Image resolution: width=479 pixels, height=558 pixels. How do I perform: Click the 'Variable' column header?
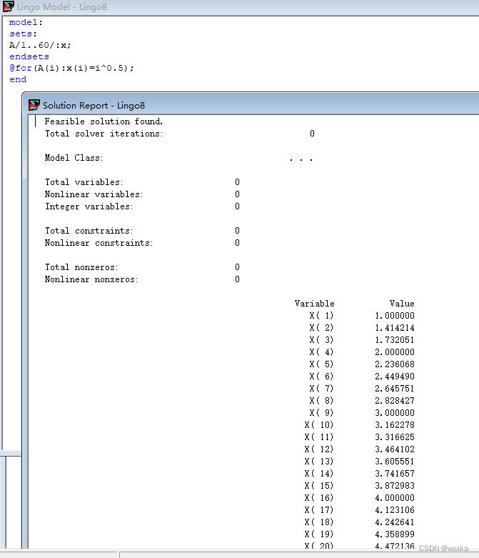(x=314, y=304)
